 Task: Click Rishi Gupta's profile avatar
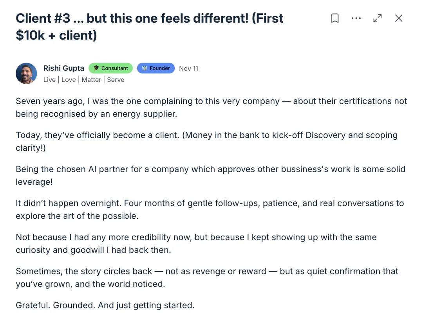pyautogui.click(x=26, y=73)
